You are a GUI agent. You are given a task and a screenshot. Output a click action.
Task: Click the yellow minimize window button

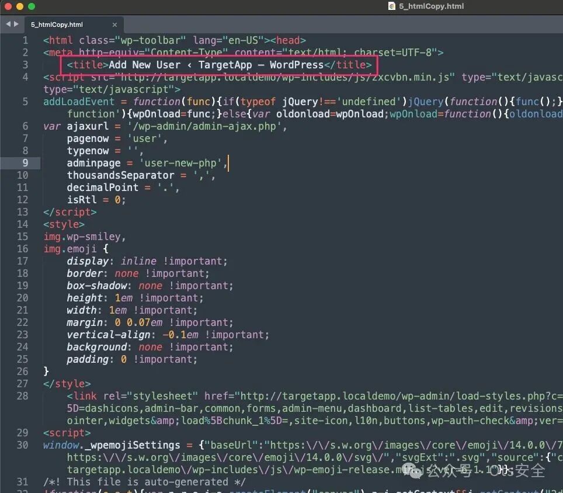click(20, 6)
